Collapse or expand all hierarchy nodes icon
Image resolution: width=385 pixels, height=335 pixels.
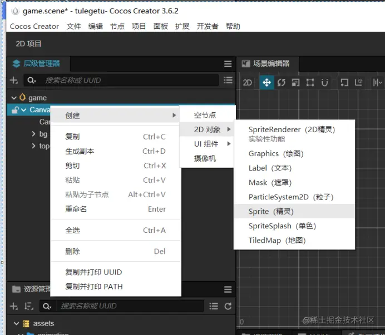[228, 80]
